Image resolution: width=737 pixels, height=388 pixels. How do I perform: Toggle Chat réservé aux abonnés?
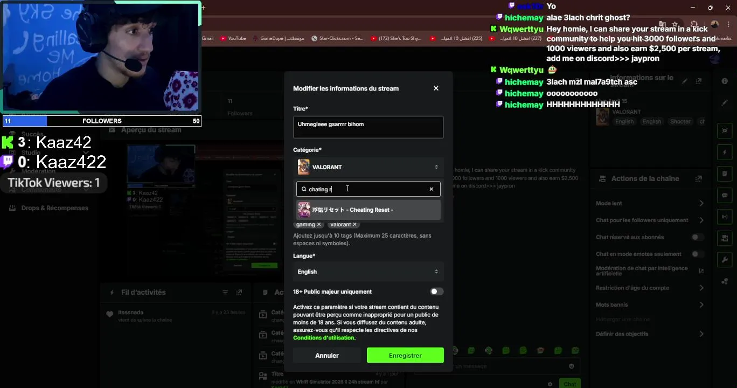[698, 237]
